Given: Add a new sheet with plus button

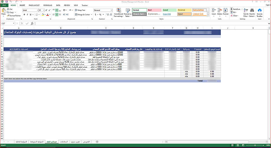Looking at the screenshot, I should (x=97, y=142).
